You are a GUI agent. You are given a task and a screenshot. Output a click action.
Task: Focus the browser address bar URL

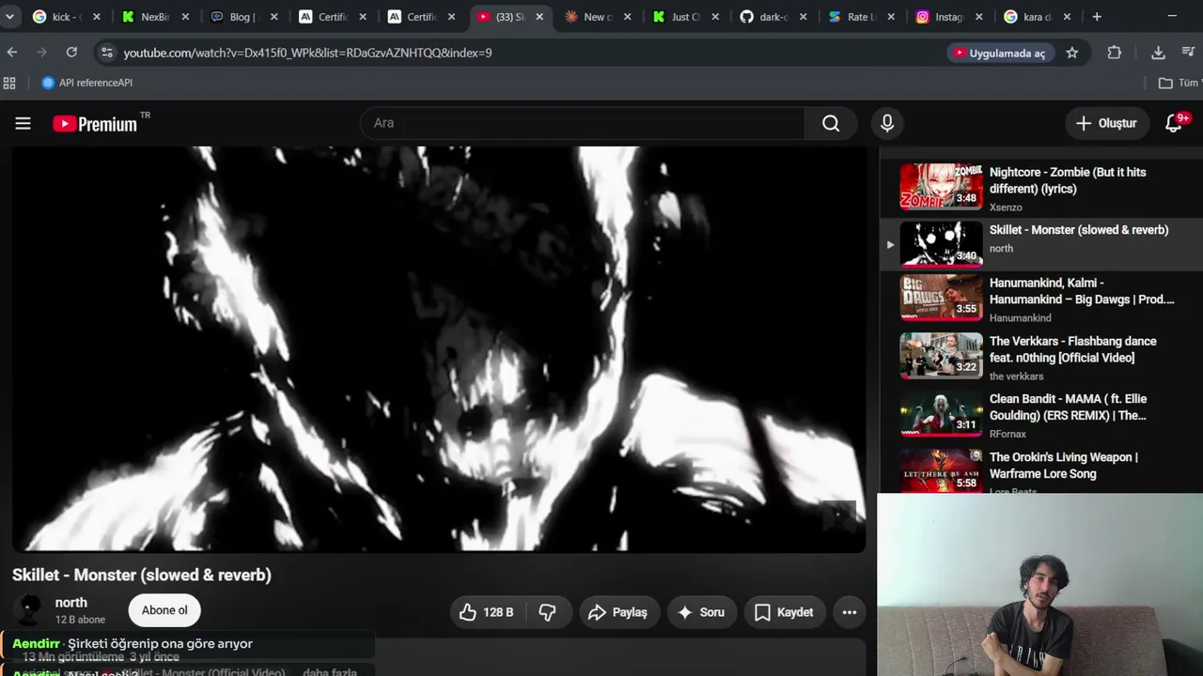307,53
